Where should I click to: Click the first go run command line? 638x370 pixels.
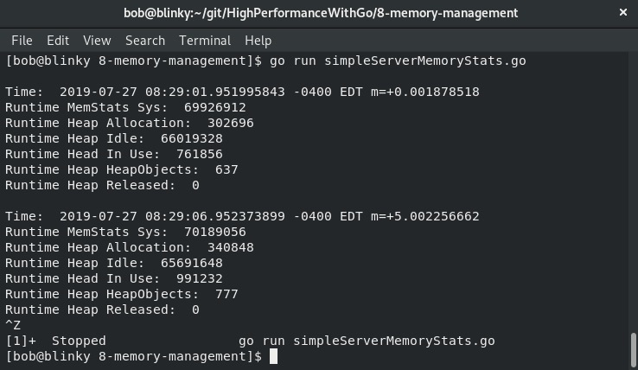[265, 61]
